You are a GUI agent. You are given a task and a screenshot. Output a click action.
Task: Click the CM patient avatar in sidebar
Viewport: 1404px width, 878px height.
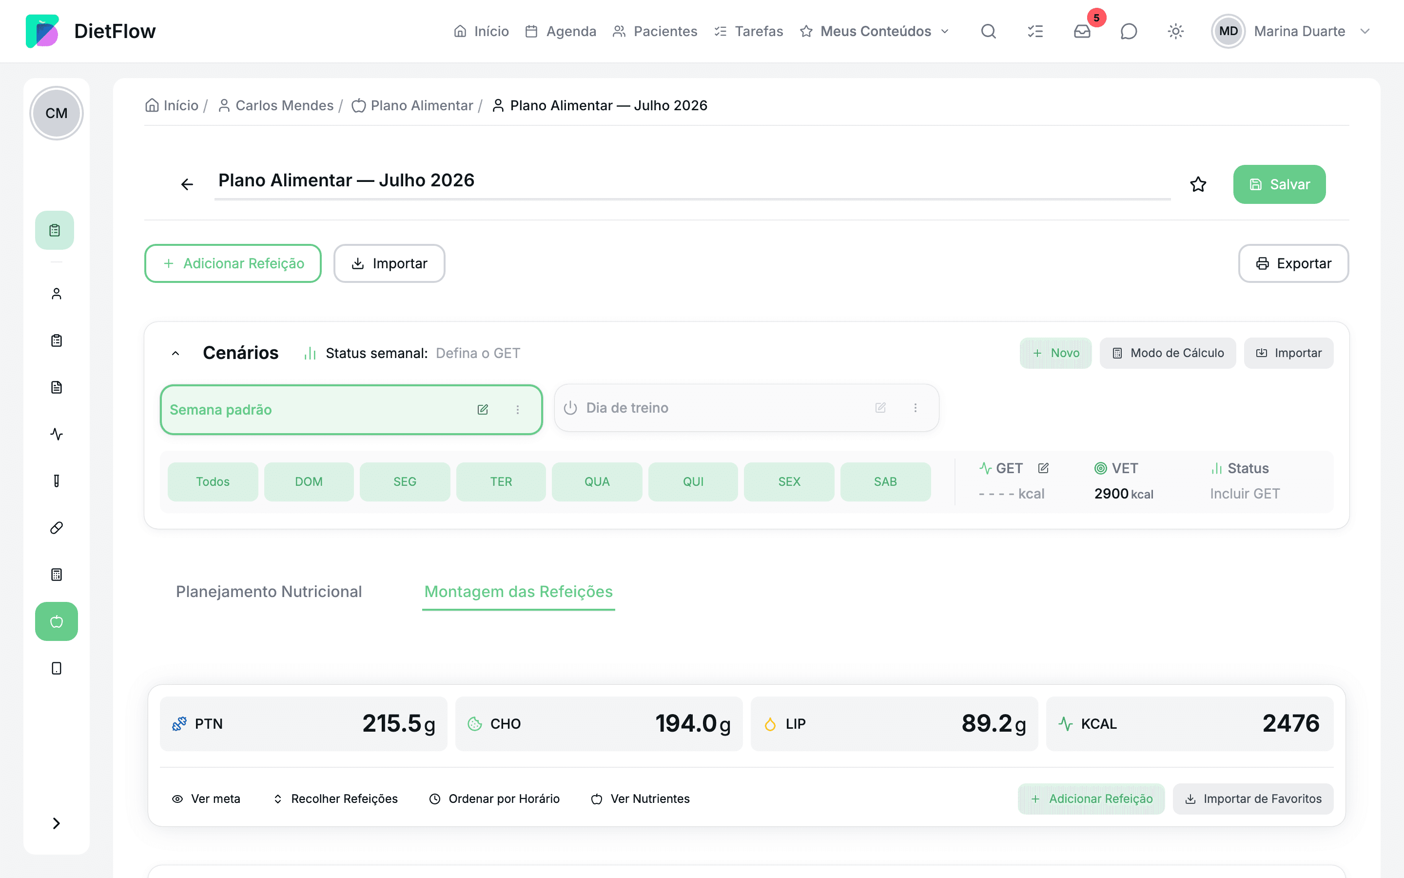pos(56,113)
